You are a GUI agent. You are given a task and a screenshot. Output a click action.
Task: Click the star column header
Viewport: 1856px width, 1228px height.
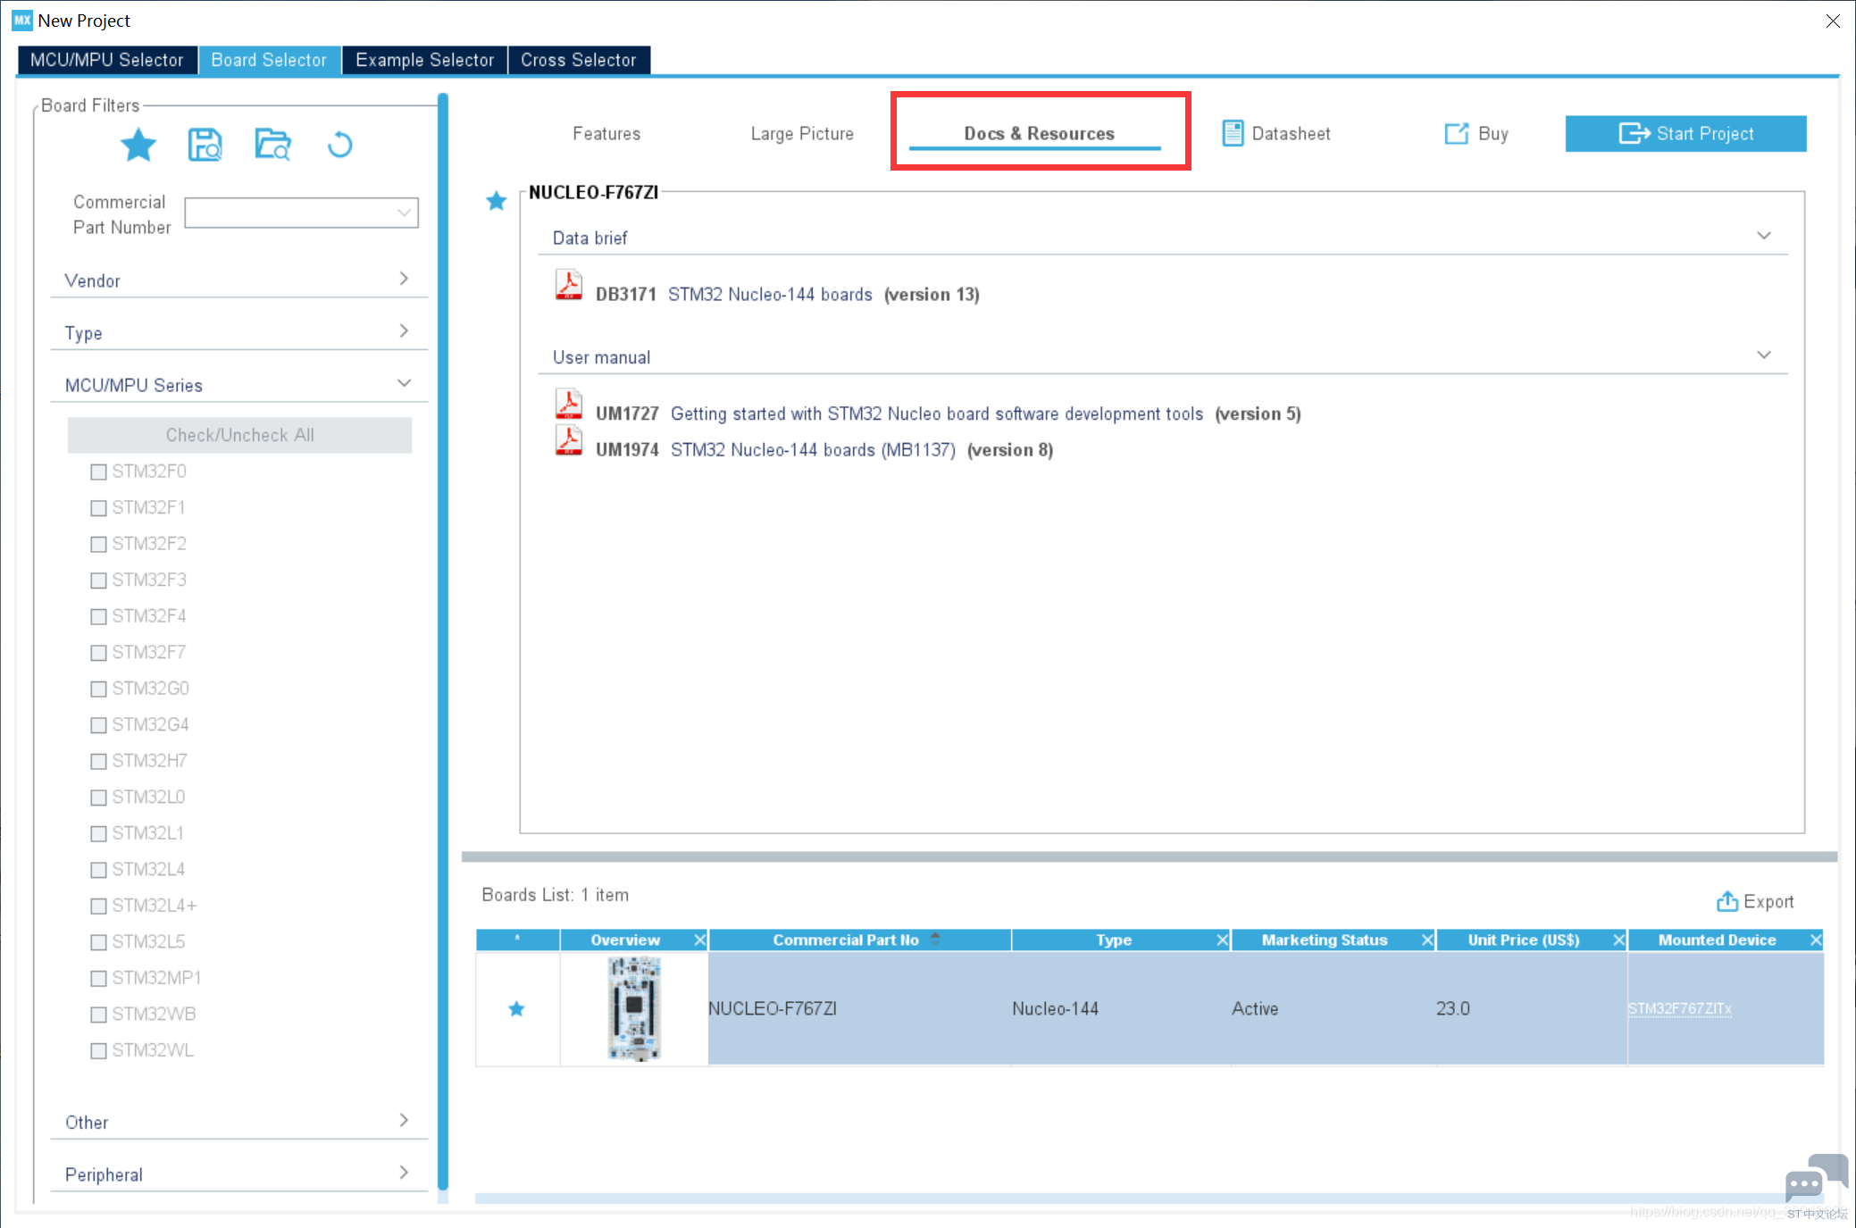coord(518,940)
